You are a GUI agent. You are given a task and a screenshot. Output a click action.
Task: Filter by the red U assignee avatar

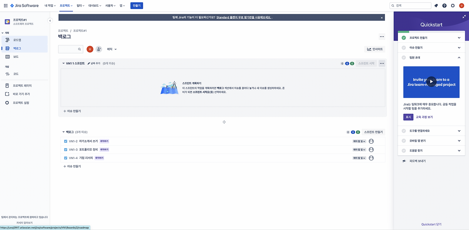coord(90,49)
